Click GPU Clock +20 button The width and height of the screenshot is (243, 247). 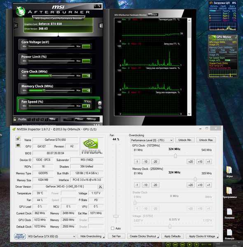[191, 162]
